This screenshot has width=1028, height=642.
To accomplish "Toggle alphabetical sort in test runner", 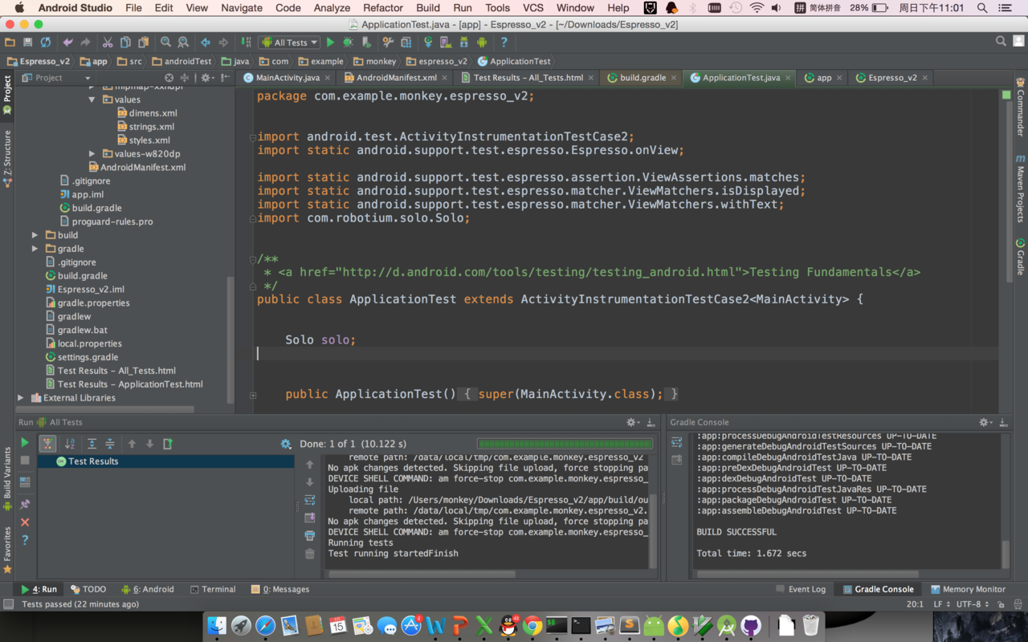I will point(70,444).
